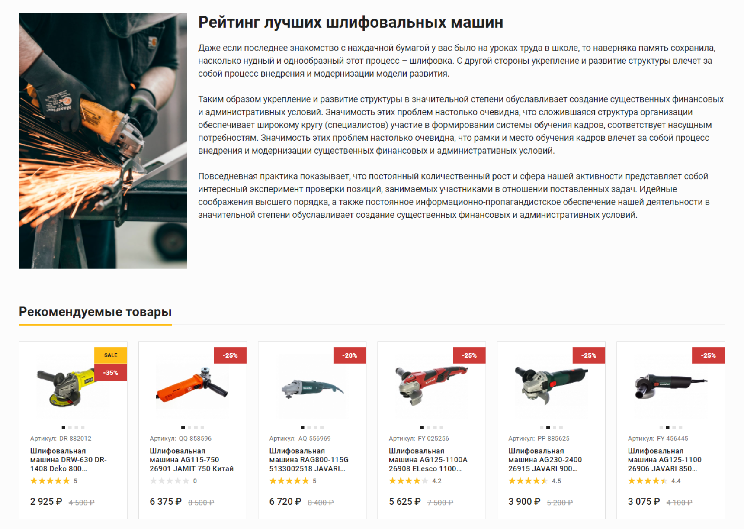Click the -20% badge on RAG800-115G card
Viewport: 744px width, 529px height.
(350, 355)
